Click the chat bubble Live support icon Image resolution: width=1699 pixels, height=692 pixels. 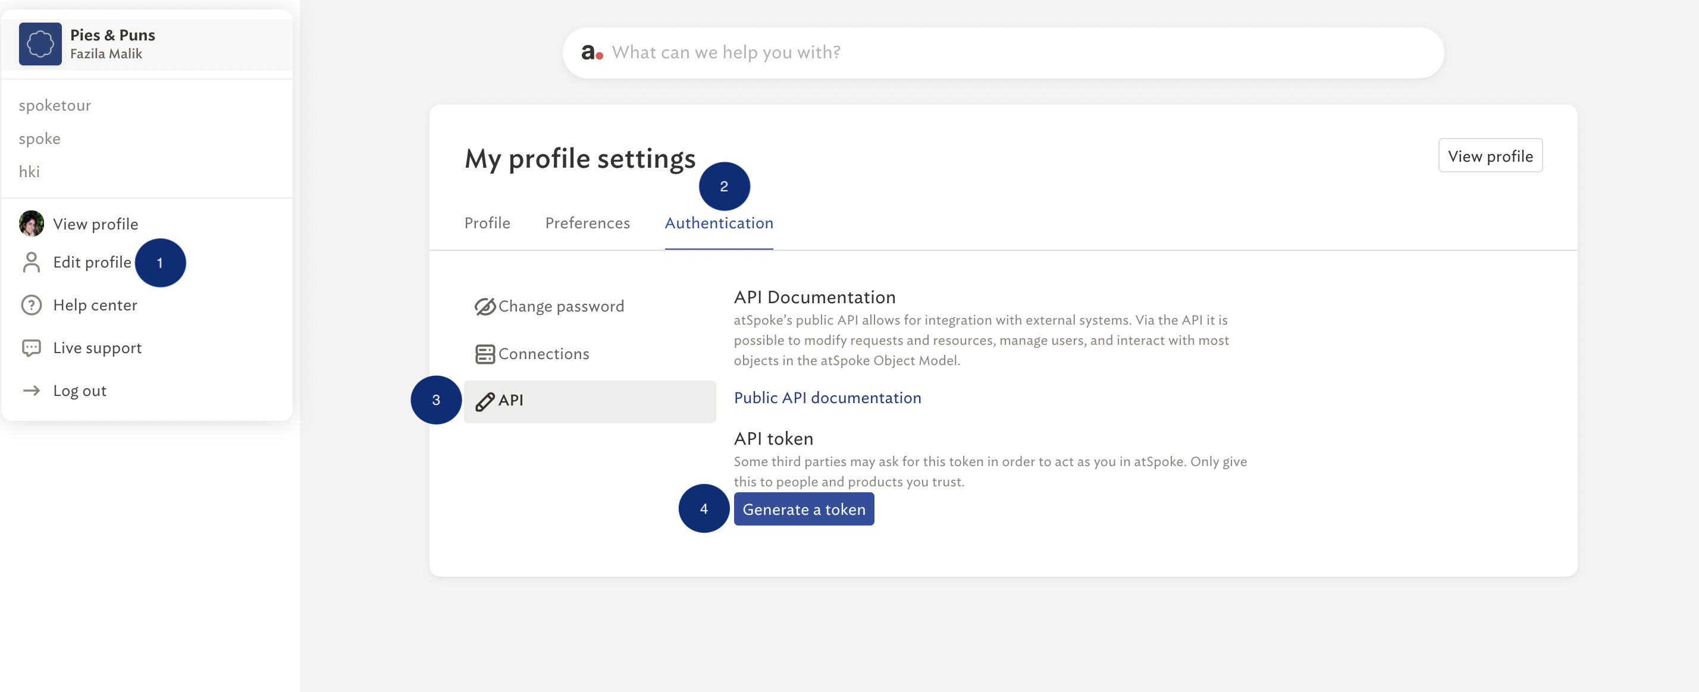click(32, 348)
